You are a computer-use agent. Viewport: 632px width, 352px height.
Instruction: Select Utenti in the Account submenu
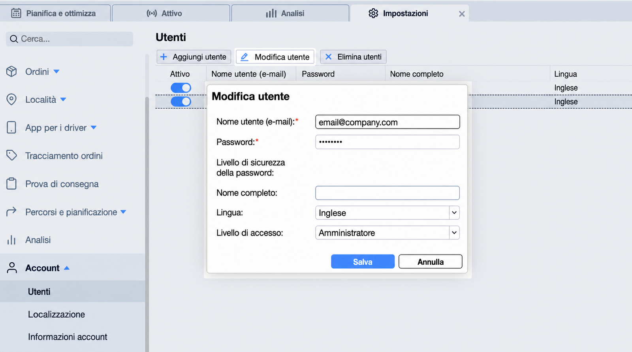pos(73,292)
